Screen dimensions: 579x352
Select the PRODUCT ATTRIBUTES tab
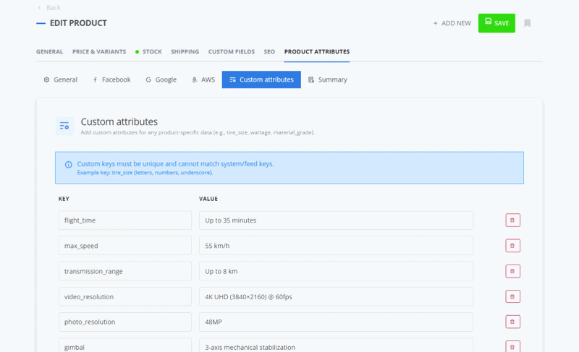coord(317,51)
